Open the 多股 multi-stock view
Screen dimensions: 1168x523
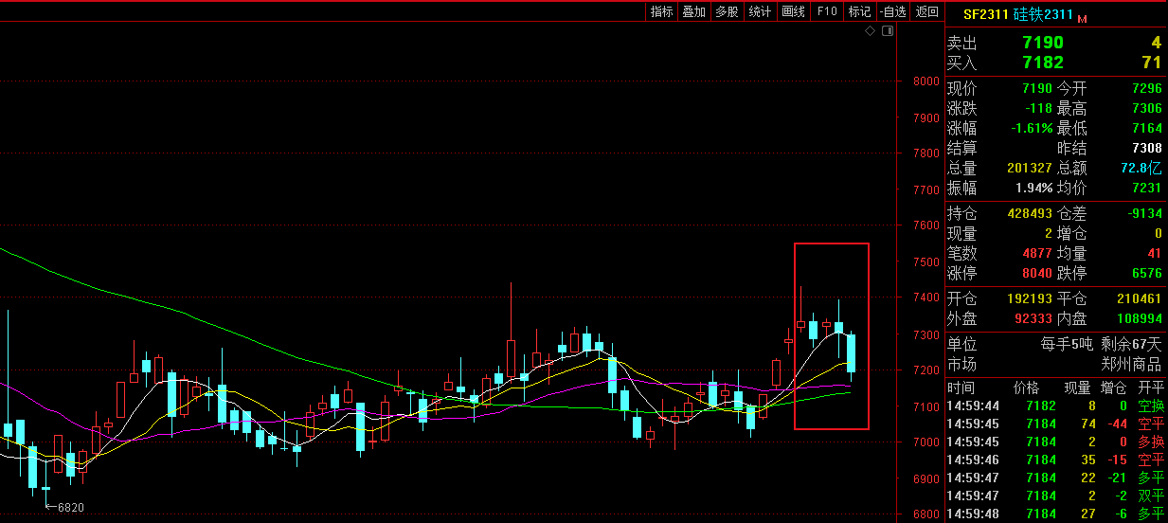tap(727, 11)
